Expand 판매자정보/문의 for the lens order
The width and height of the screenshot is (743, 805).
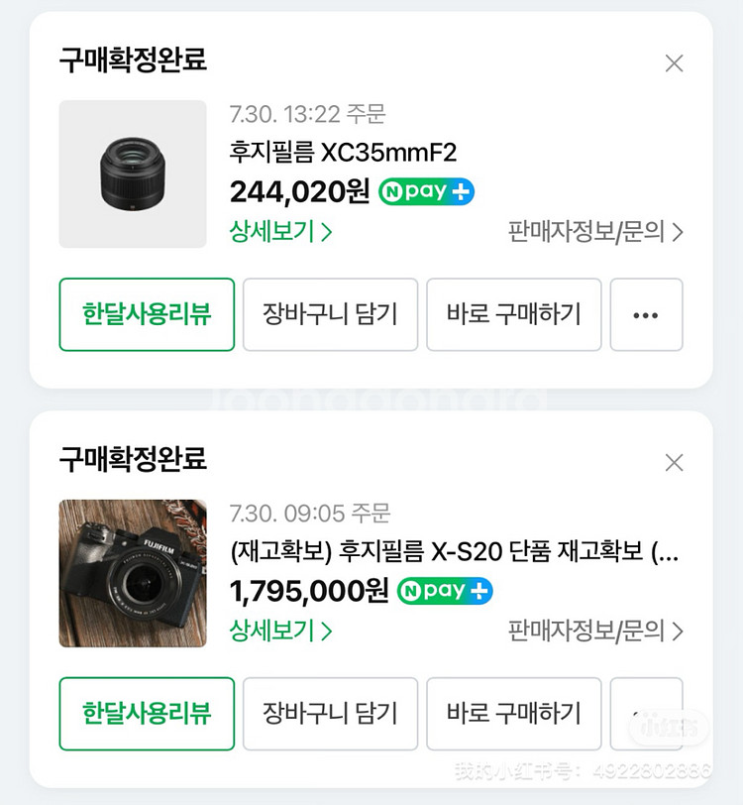(595, 232)
